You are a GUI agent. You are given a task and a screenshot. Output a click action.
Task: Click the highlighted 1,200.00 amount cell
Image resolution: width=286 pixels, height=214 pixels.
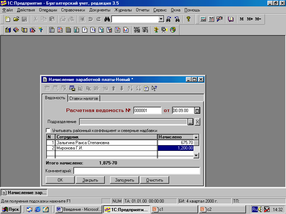(x=176, y=148)
